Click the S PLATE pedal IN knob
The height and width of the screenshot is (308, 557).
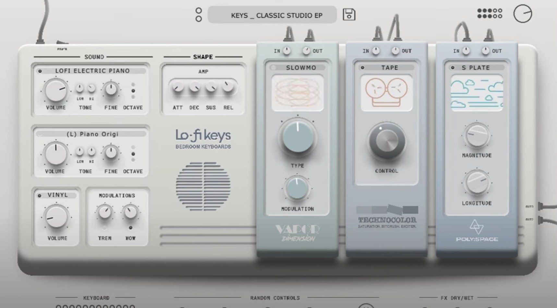pyautogui.click(x=466, y=51)
